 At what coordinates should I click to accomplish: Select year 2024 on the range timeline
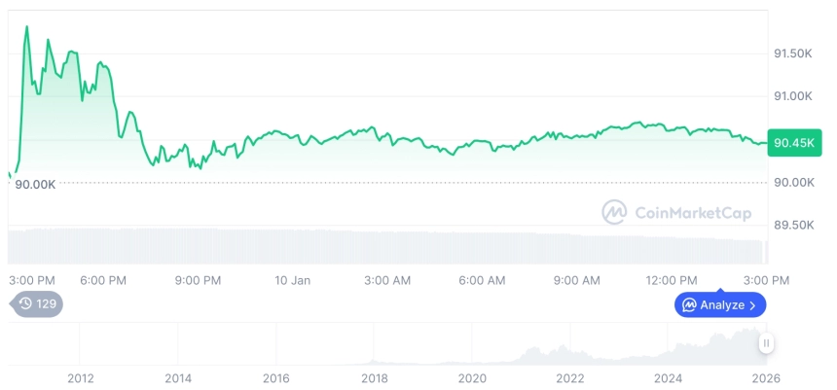669,377
